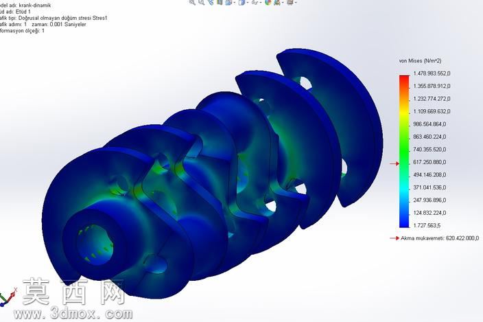483x322 pixels.
Task: Click the Previous View icon
Action: click(x=211, y=3)
